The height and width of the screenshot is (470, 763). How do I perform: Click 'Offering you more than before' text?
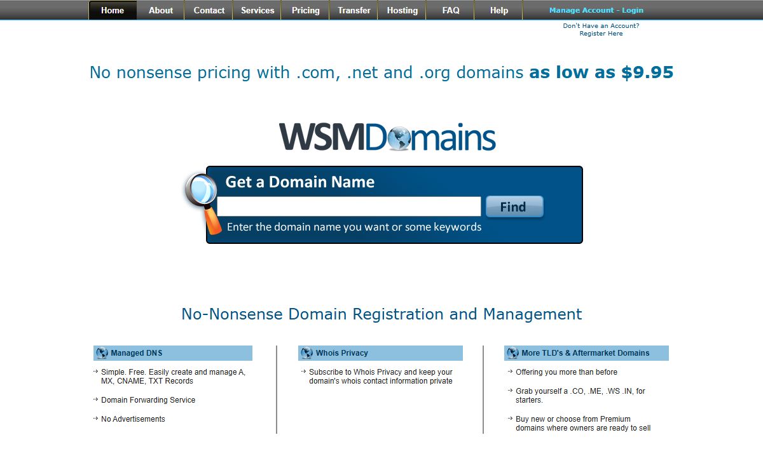(x=567, y=372)
